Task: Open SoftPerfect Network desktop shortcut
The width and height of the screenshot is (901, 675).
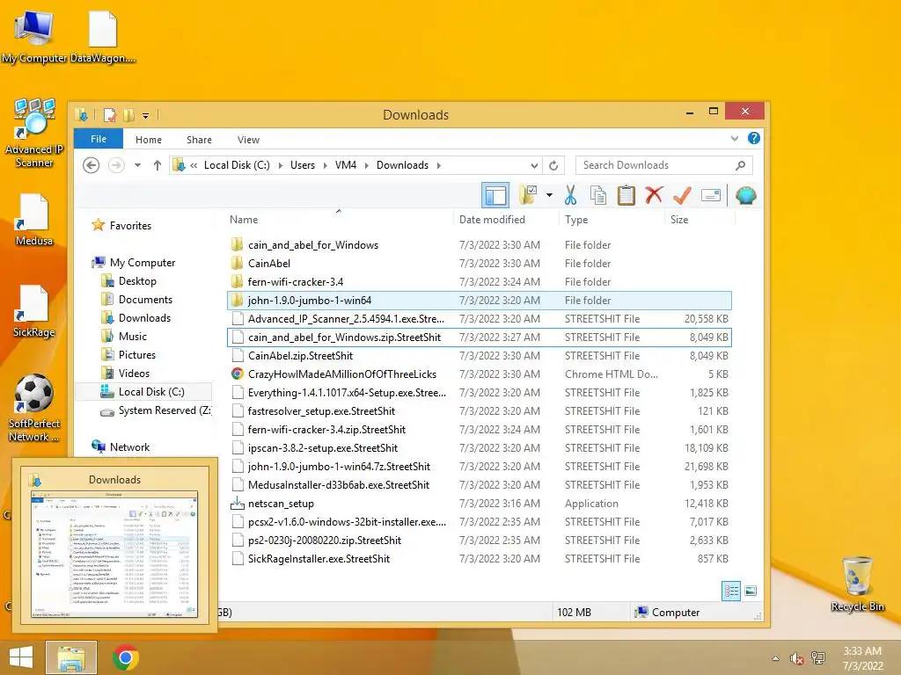Action: 34,408
